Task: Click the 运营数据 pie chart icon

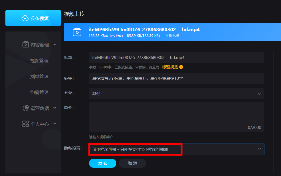Action: coord(26,108)
